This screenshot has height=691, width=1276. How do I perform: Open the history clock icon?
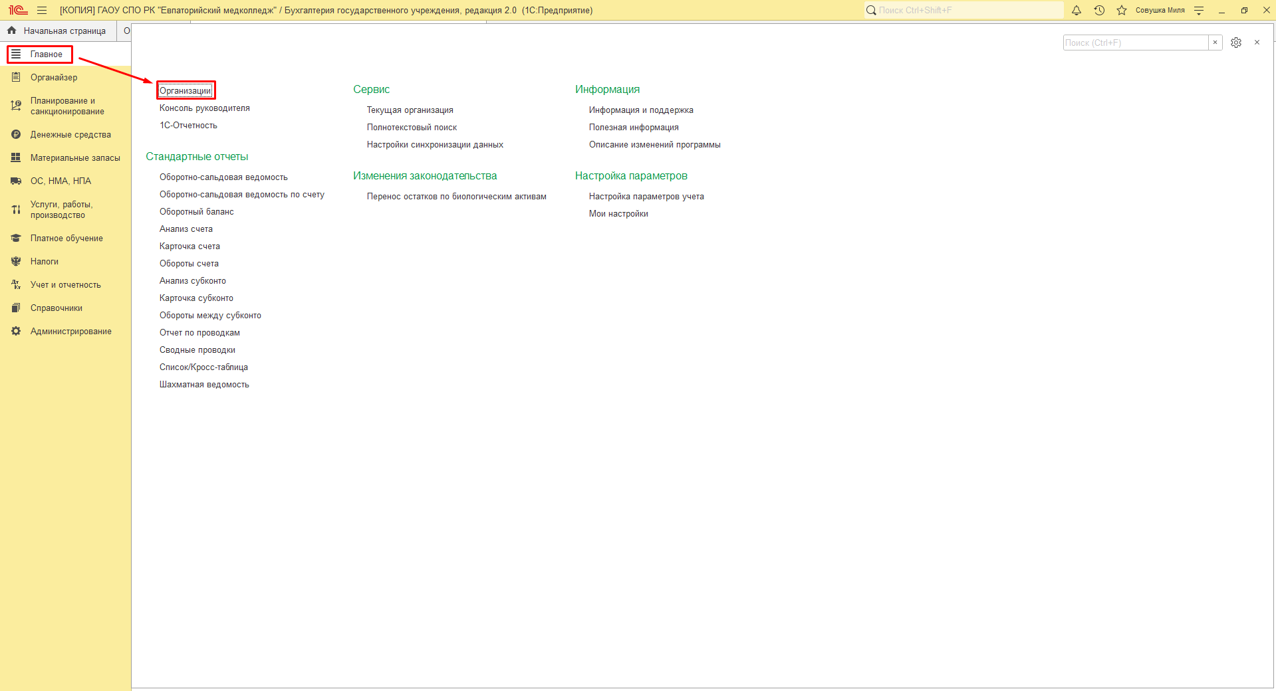[1099, 10]
